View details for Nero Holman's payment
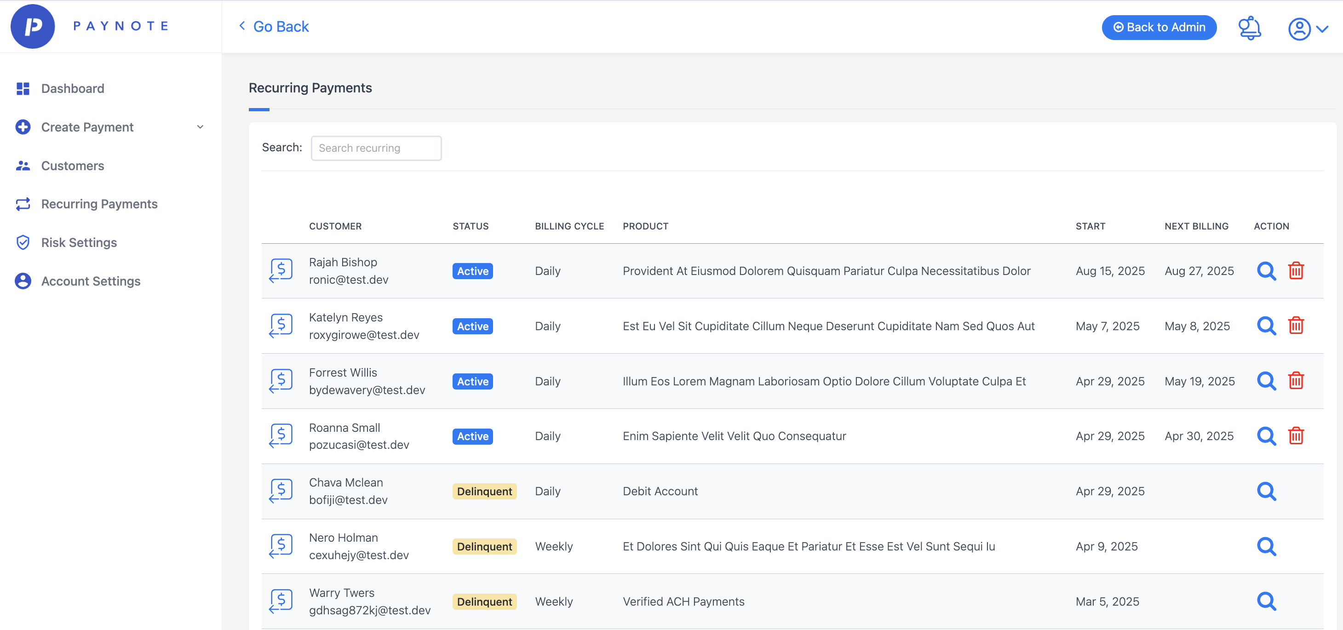 click(x=1266, y=547)
